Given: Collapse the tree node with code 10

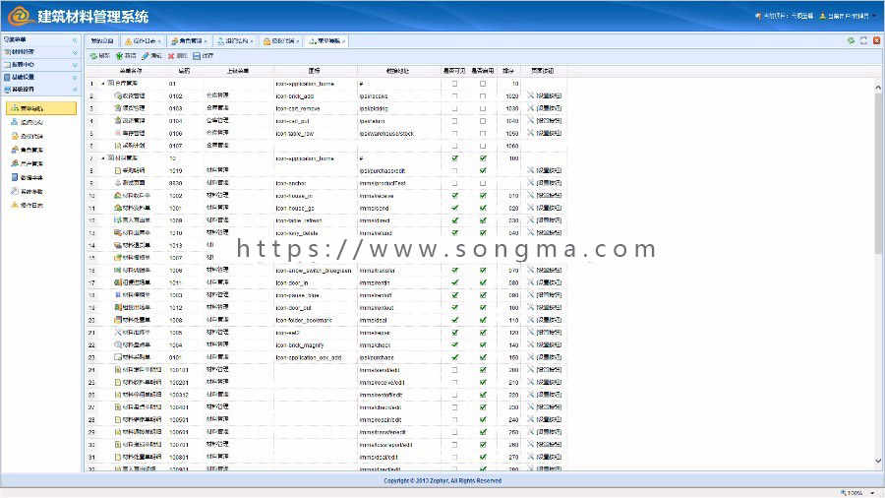Looking at the screenshot, I should 103,158.
